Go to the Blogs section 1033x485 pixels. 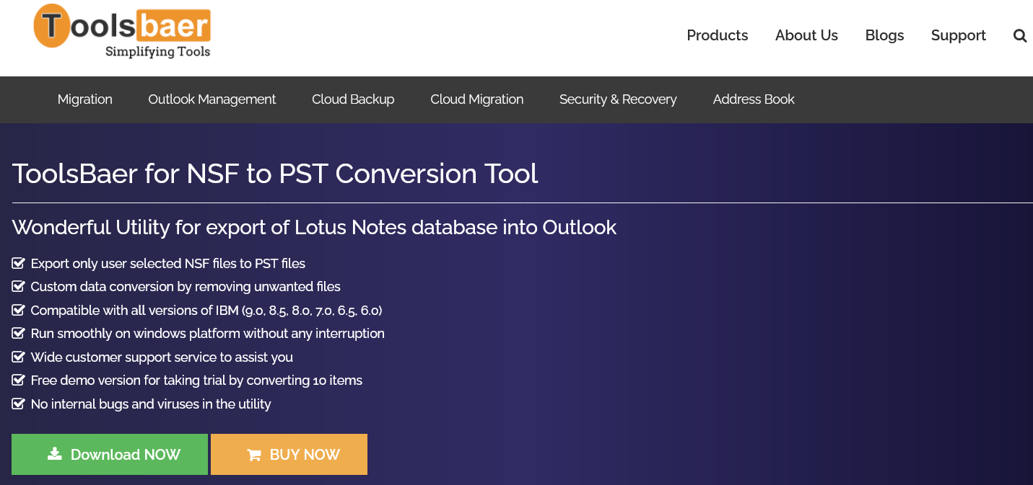[884, 35]
